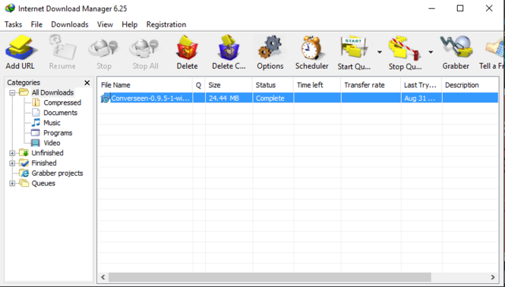Screen dimensions: 505x287
Task: Sort by Status column header
Action: tap(273, 85)
